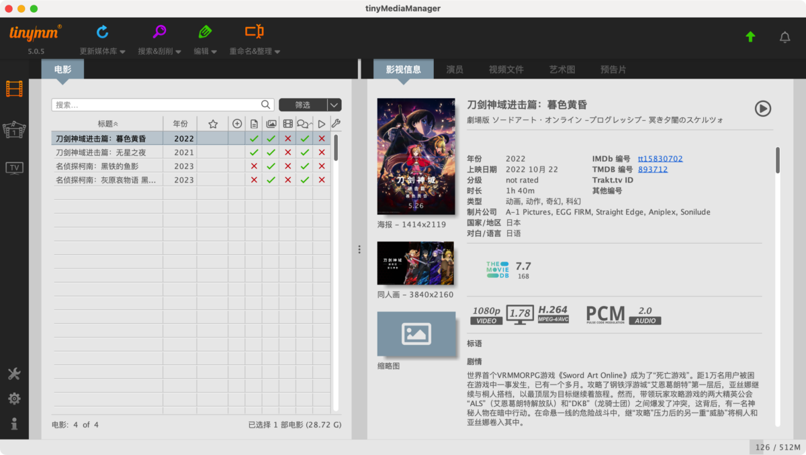
Task: Click the empty 缩略图 placeholder image
Action: point(416,334)
